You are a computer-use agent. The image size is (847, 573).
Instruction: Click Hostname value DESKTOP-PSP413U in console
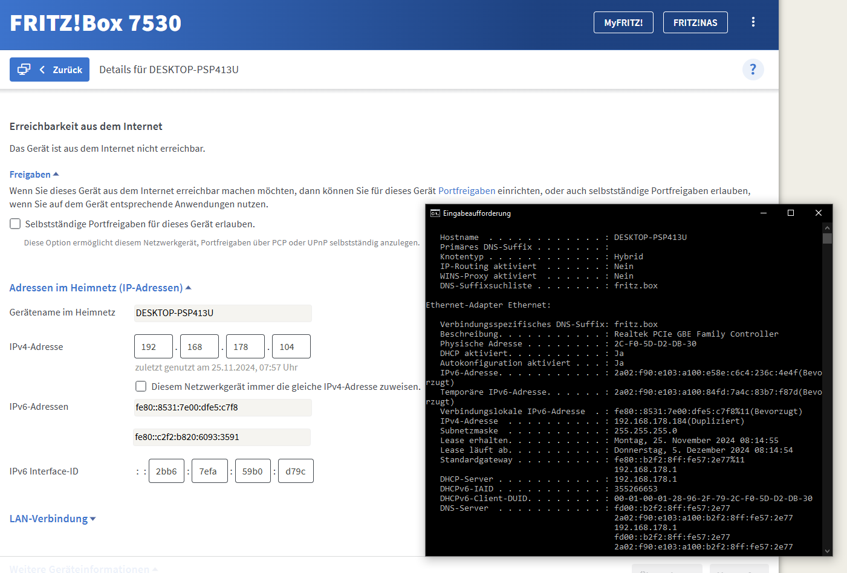(651, 237)
